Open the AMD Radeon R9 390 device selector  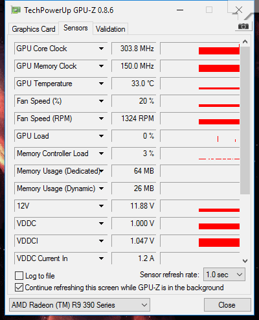point(80,305)
